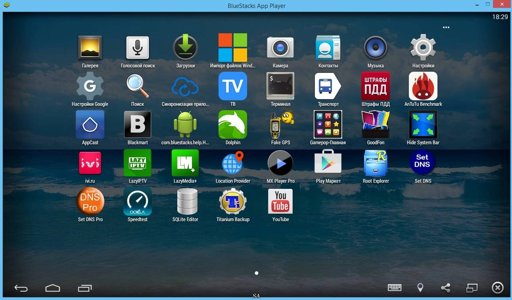Tap the Android home button
Image resolution: width=512 pixels, height=300 pixels.
(53, 288)
